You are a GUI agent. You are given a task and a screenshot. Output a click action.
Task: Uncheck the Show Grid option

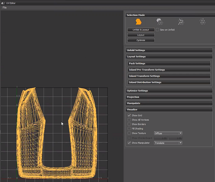129,116
